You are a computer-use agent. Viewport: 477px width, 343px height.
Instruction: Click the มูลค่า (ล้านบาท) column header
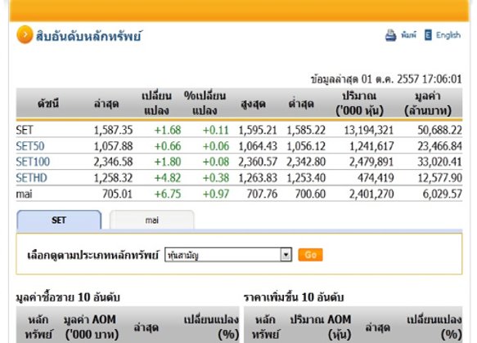pyautogui.click(x=428, y=103)
